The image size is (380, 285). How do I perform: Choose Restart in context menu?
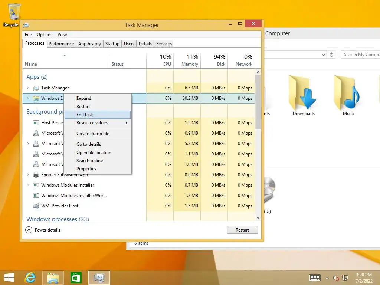[x=98, y=107]
